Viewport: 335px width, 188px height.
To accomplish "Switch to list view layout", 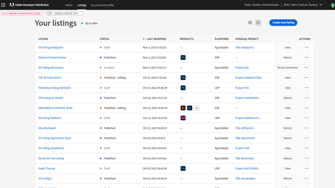I will [258, 23].
